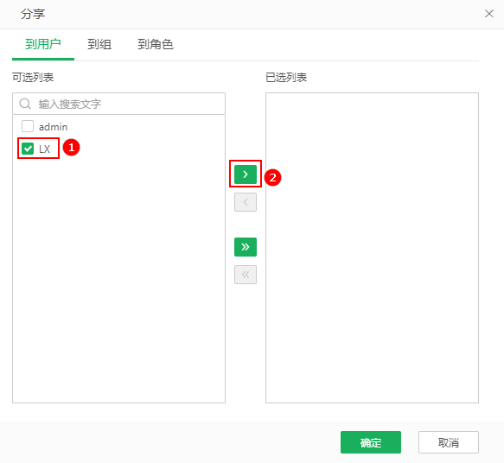Open the 到角色 tab
The height and width of the screenshot is (463, 504).
pos(156,44)
